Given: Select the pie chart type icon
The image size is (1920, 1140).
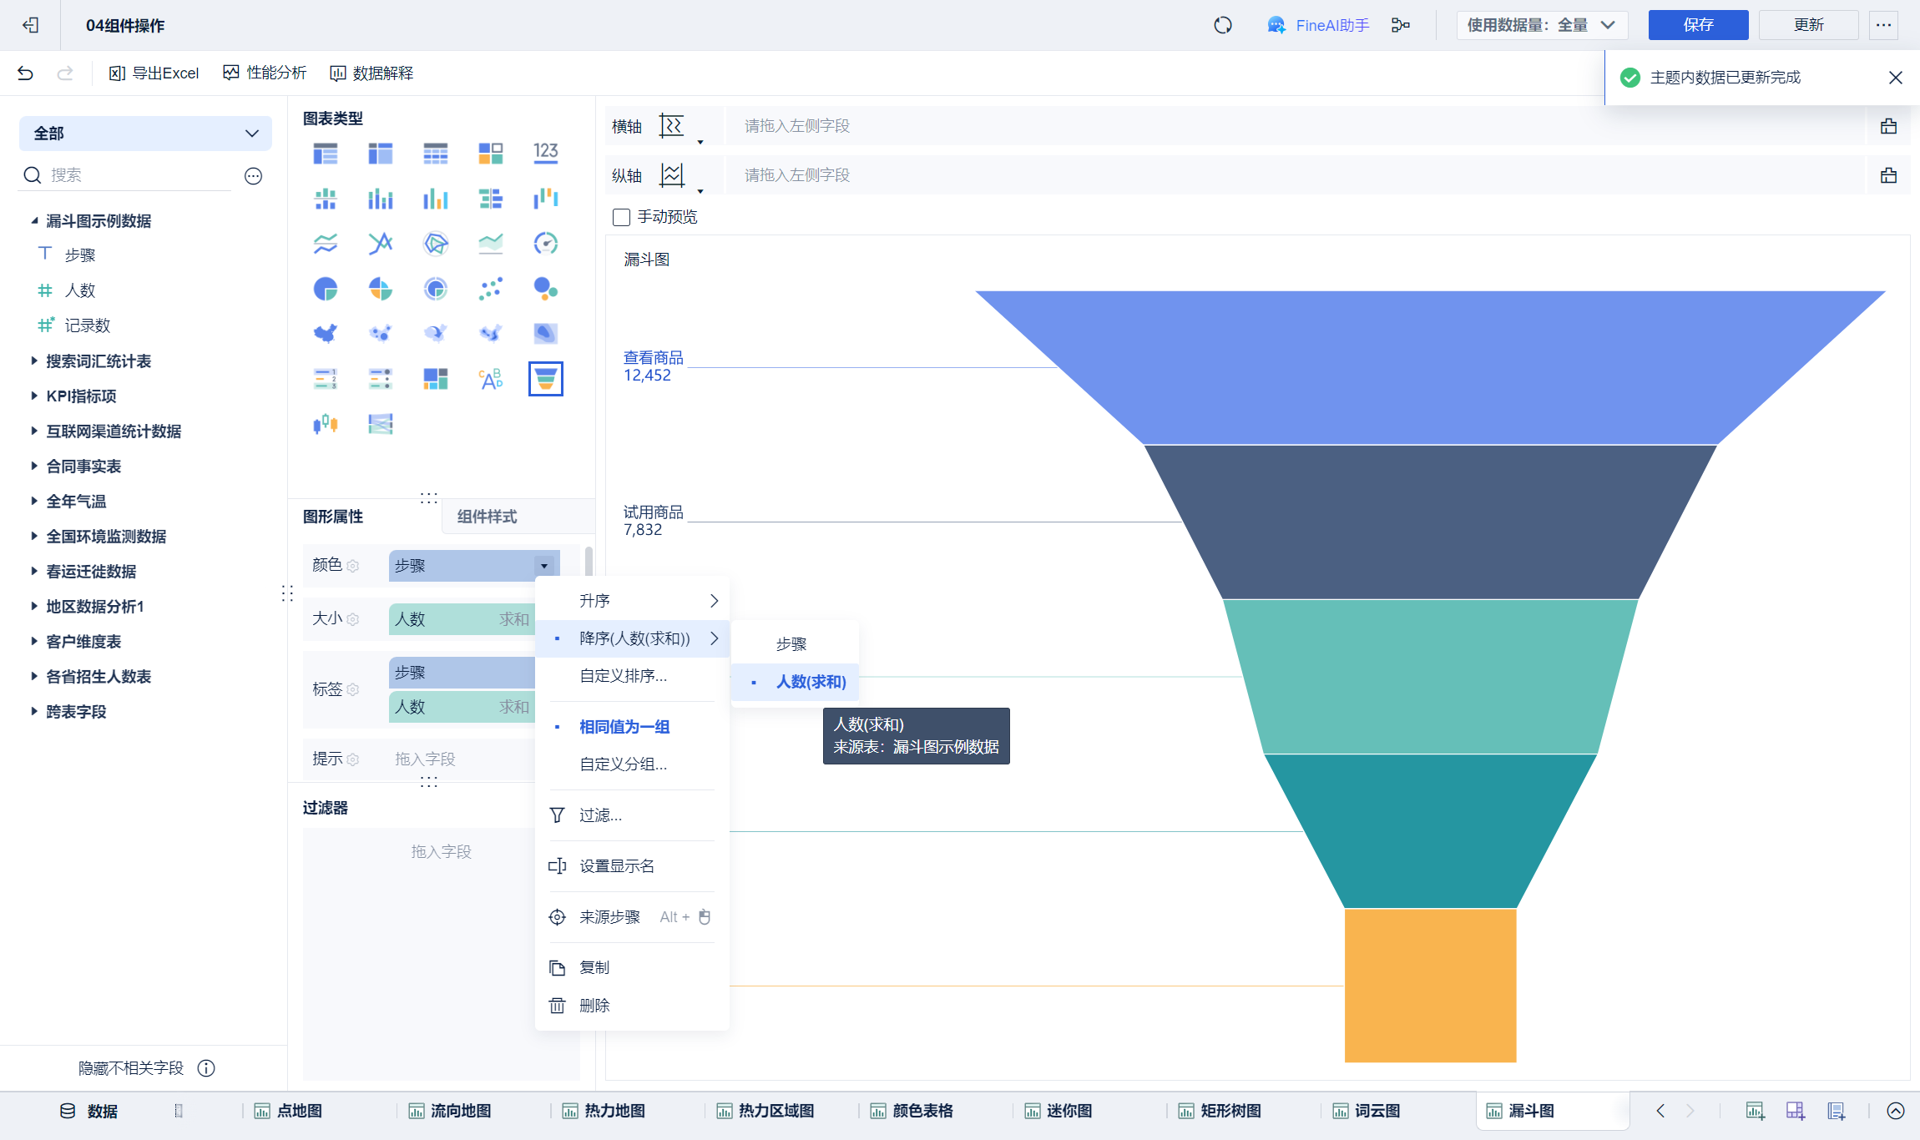Looking at the screenshot, I should pyautogui.click(x=325, y=289).
